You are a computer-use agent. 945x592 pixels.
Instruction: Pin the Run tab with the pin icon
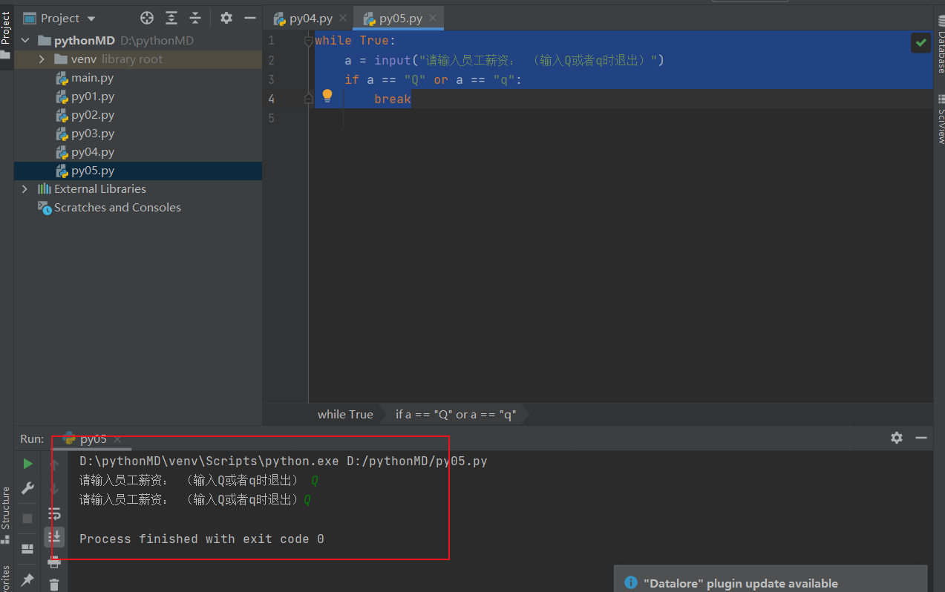(x=27, y=579)
